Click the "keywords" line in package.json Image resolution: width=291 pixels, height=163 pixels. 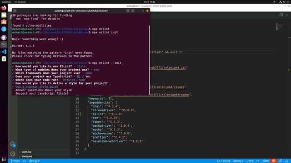coord(100,99)
